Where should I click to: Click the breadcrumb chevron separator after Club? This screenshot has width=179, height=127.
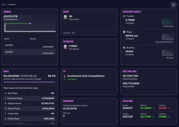[x=7, y=4]
